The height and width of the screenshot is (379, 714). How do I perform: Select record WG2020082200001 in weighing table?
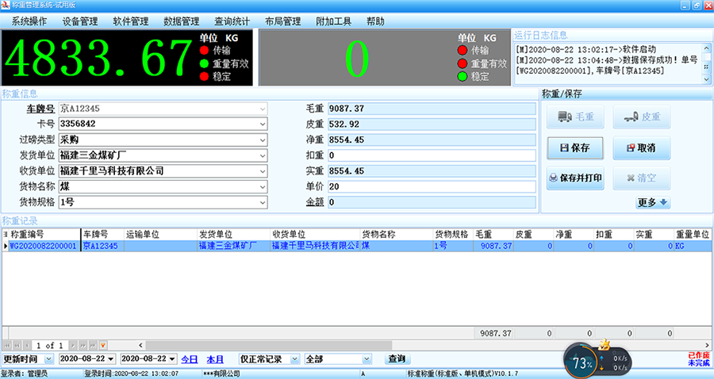[43, 246]
